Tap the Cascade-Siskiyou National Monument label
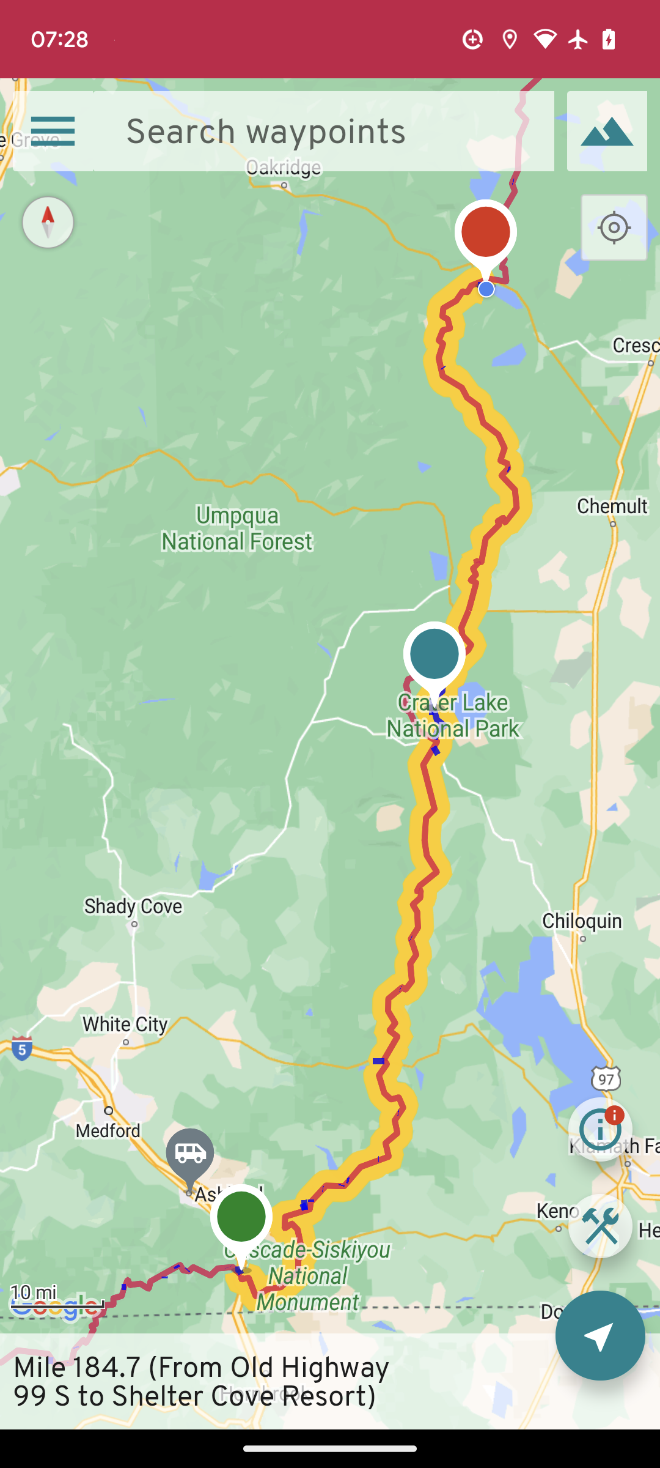660x1468 pixels. coord(307,1276)
